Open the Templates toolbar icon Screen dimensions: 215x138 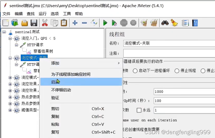(15, 23)
